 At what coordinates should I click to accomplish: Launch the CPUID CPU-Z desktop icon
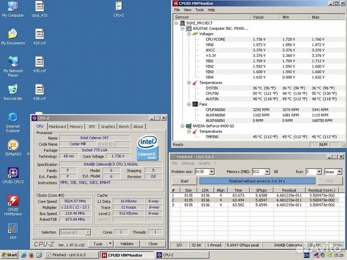point(13,173)
